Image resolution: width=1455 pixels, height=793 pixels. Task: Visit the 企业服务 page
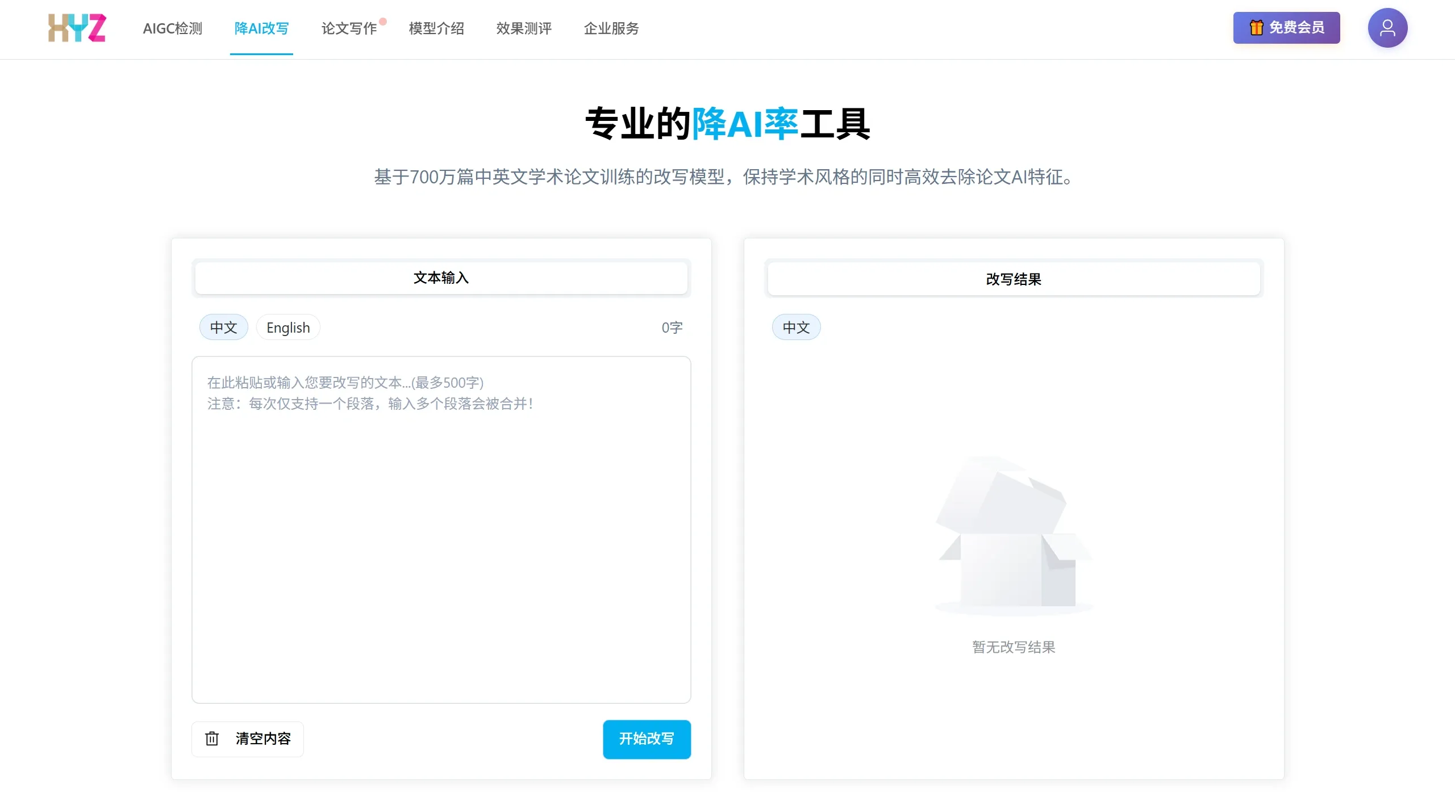coord(611,28)
